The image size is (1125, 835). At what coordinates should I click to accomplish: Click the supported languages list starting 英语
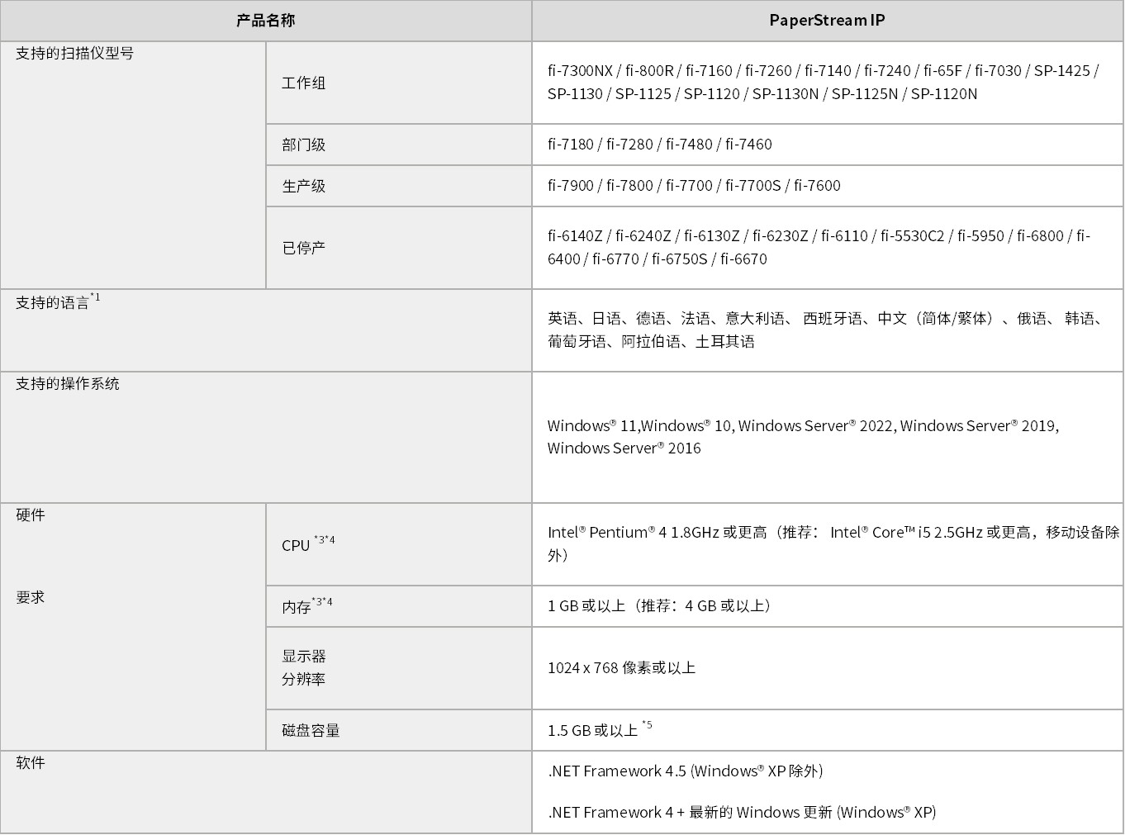tap(827, 330)
